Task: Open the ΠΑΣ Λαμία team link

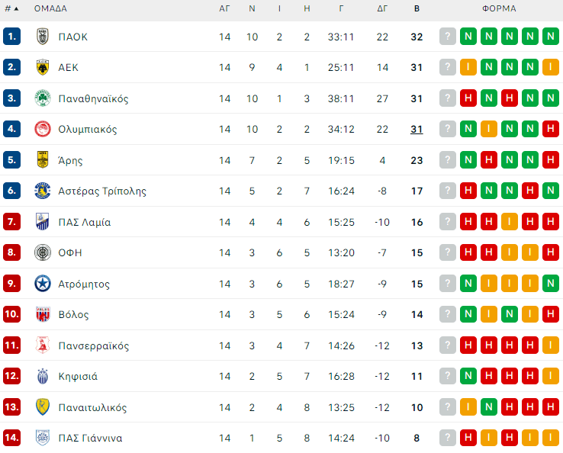Action: 84,222
